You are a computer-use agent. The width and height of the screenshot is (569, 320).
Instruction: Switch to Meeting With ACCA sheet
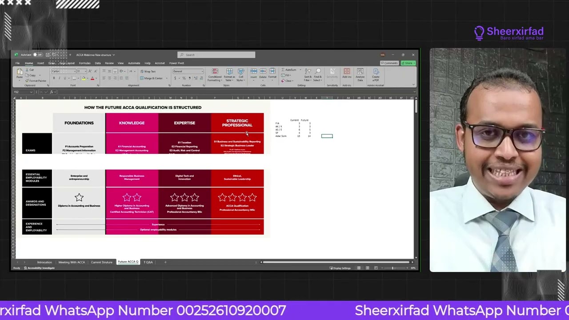[72, 262]
